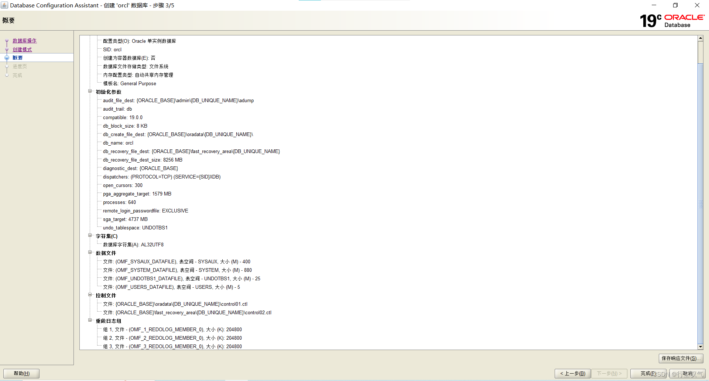Collapse the 初始化参数 tree section
Image resolution: width=709 pixels, height=381 pixels.
coord(90,91)
